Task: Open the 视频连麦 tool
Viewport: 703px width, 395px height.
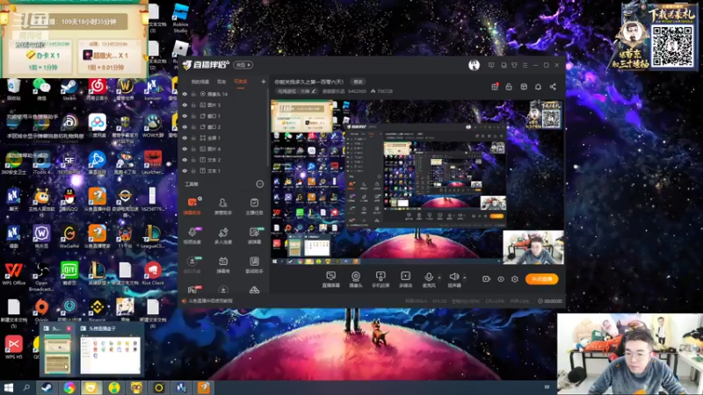Action: pos(192,235)
